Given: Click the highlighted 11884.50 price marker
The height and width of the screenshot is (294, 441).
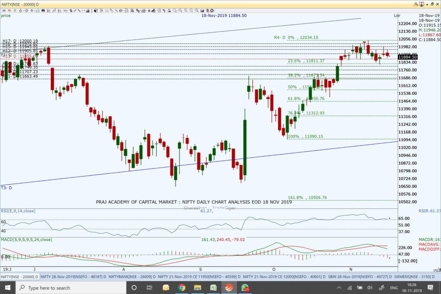Looking at the screenshot, I should [x=408, y=57].
